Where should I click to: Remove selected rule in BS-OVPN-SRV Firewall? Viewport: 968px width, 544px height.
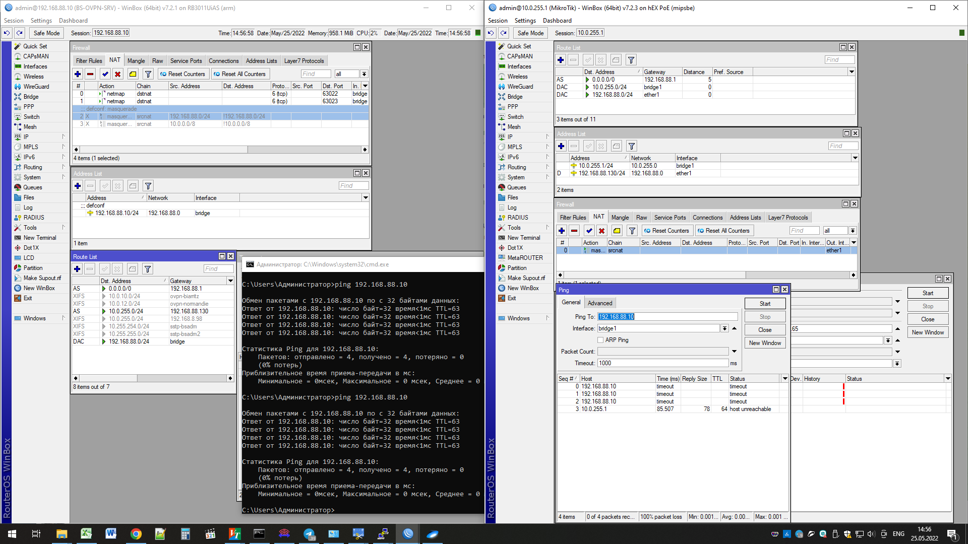[x=90, y=74]
